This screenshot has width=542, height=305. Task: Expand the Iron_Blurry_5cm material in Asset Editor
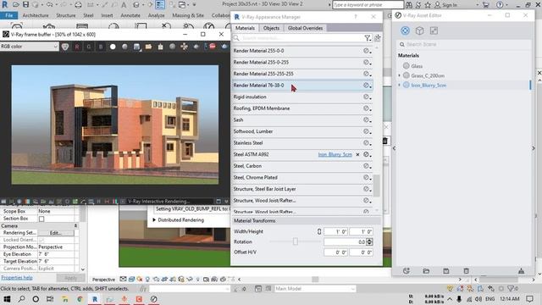point(399,85)
